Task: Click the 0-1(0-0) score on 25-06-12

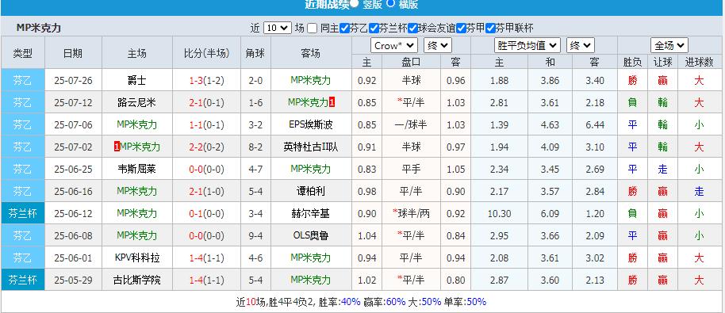Action: (x=206, y=213)
